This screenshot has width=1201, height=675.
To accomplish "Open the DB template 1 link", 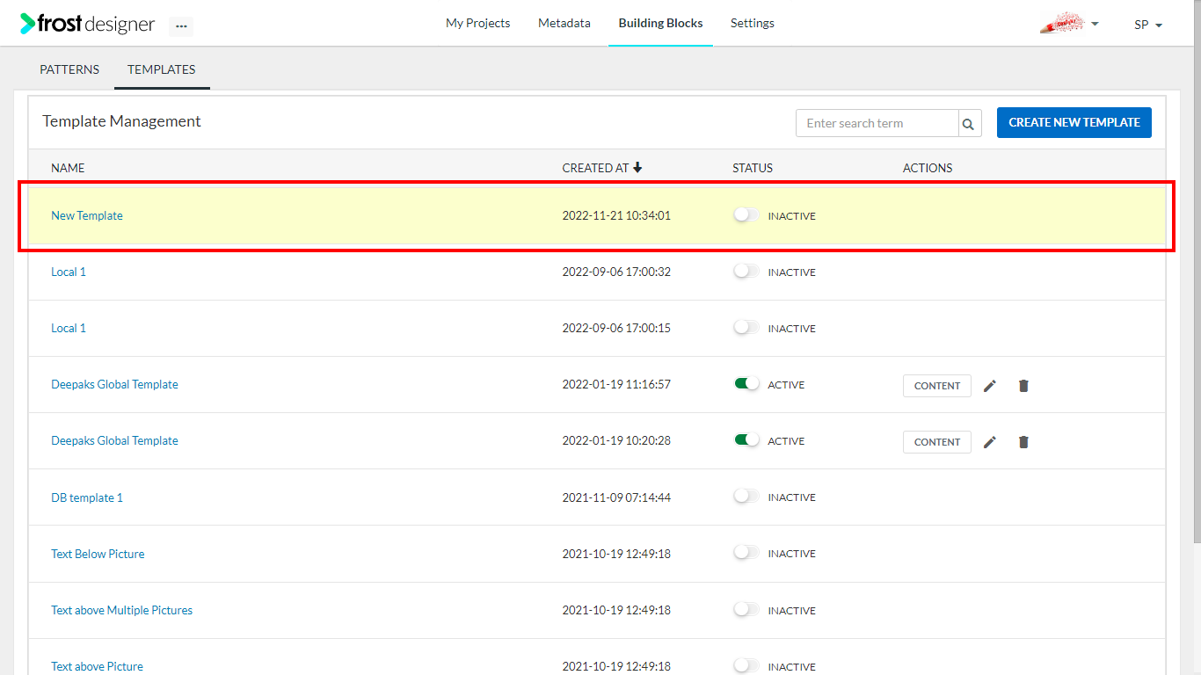I will [x=87, y=497].
